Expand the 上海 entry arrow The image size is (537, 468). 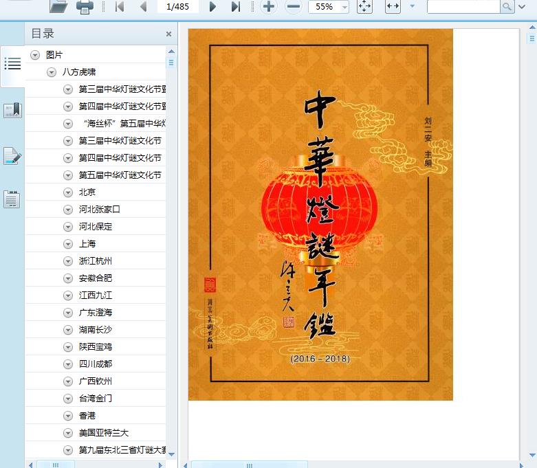tap(68, 244)
